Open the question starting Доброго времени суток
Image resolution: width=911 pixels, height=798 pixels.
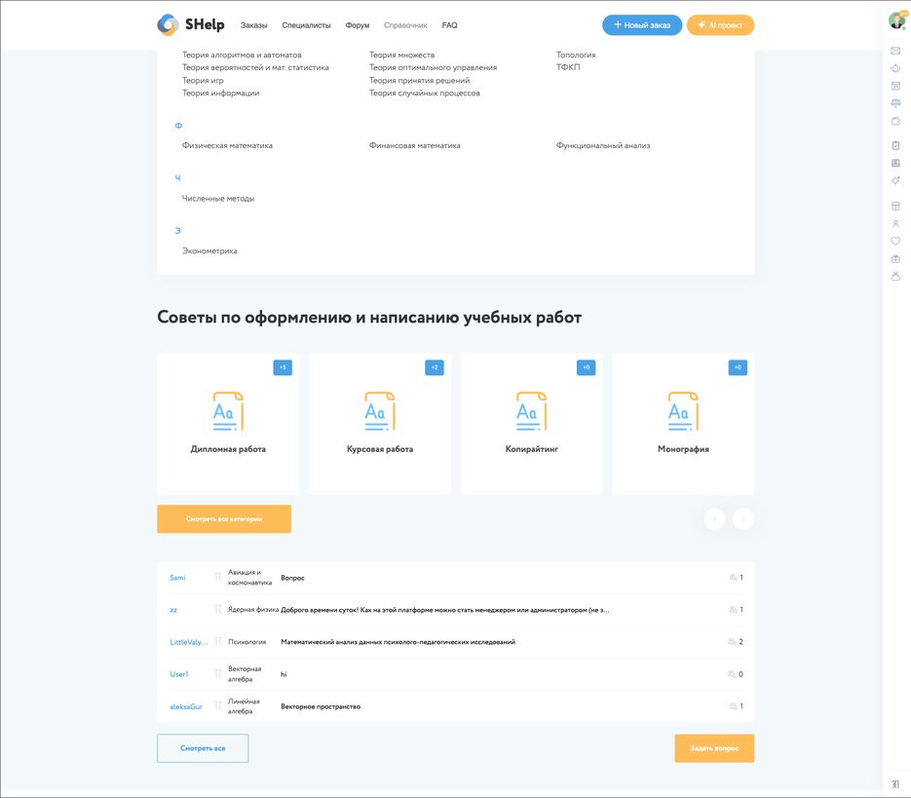point(445,610)
